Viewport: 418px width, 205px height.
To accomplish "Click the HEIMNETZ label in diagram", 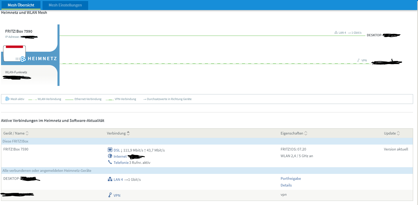I will tap(42, 59).
